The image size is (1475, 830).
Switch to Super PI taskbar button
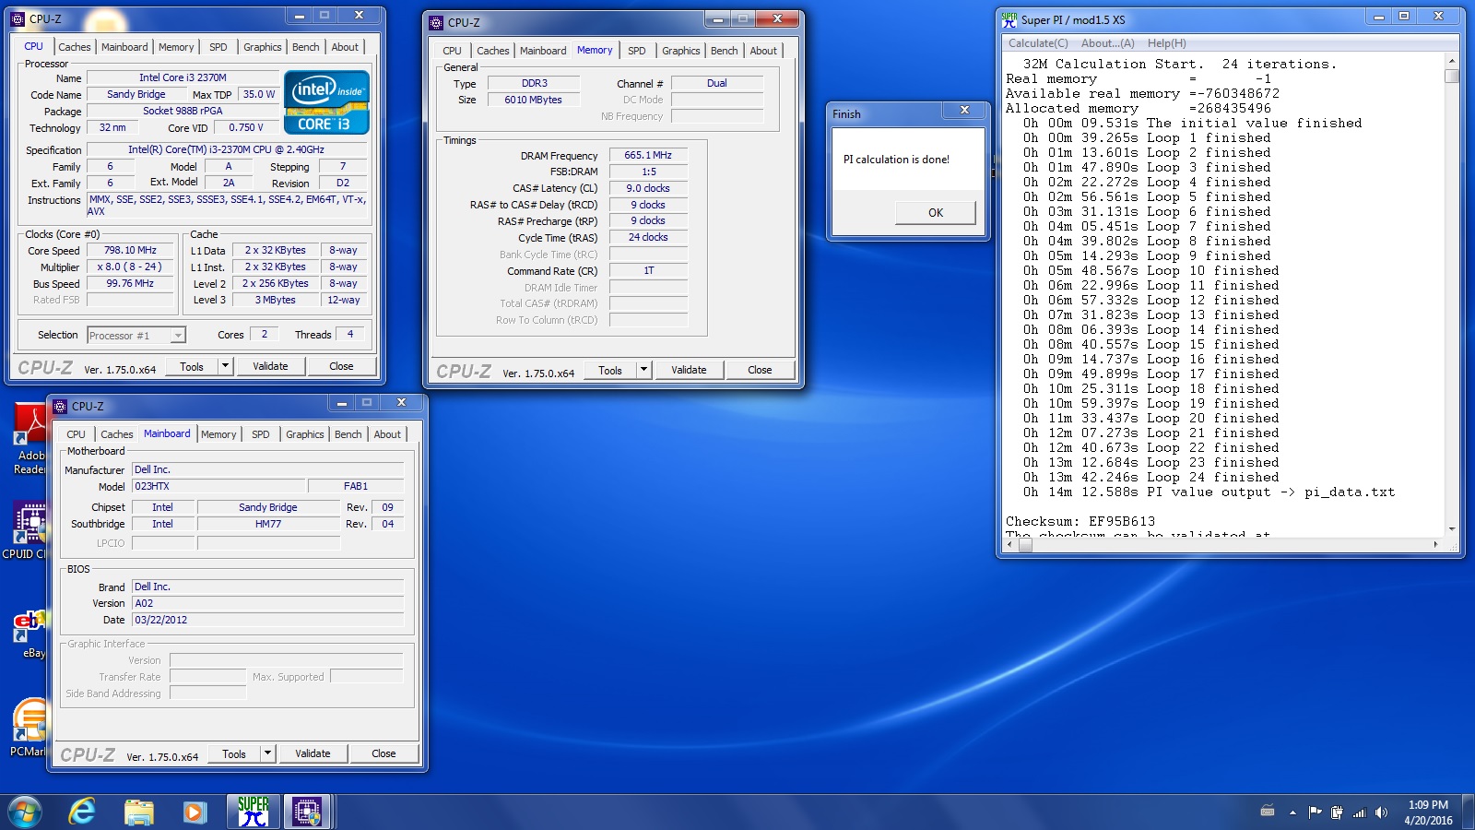254,812
